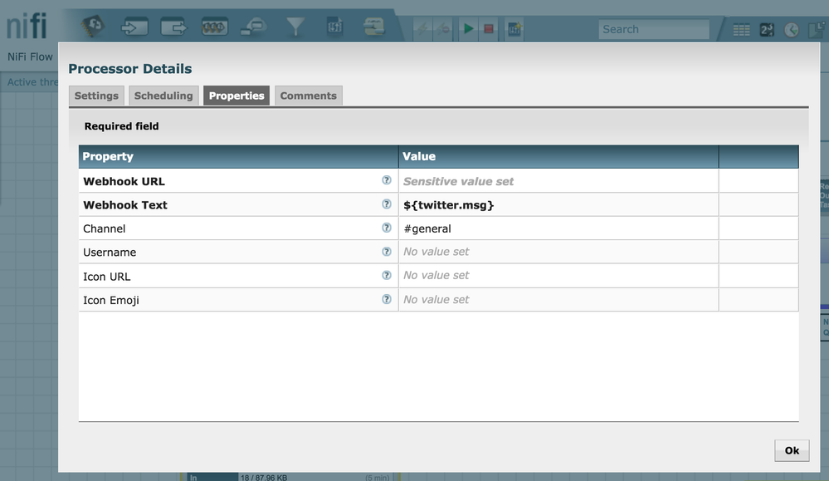829x481 pixels.
Task: Click the Property column header
Action: pyautogui.click(x=238, y=157)
